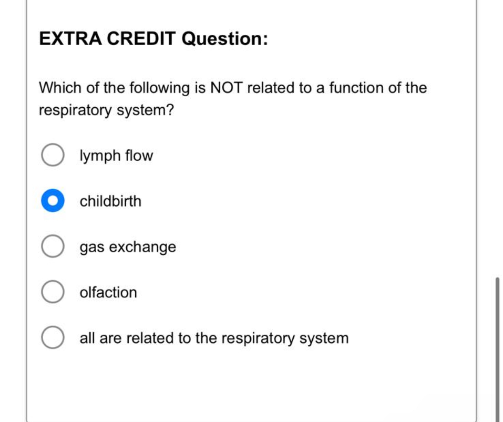Switch selection to gas exchange option
This screenshot has height=422, width=503.
pyautogui.click(x=53, y=246)
